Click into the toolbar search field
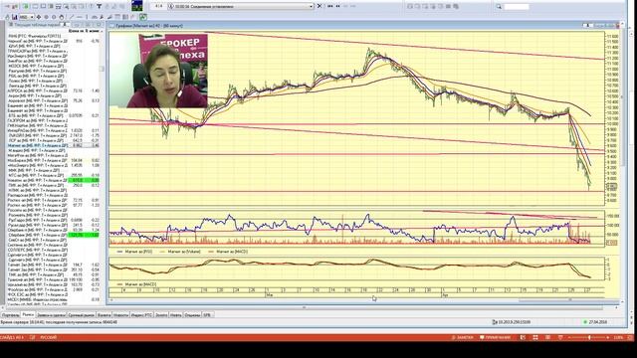Viewport: 637px width, 358px height. click(517, 7)
